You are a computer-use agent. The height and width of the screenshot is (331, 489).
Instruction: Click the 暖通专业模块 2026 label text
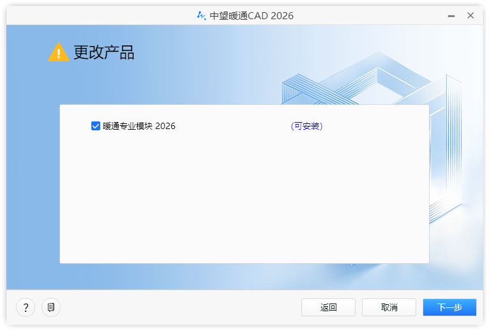(139, 126)
